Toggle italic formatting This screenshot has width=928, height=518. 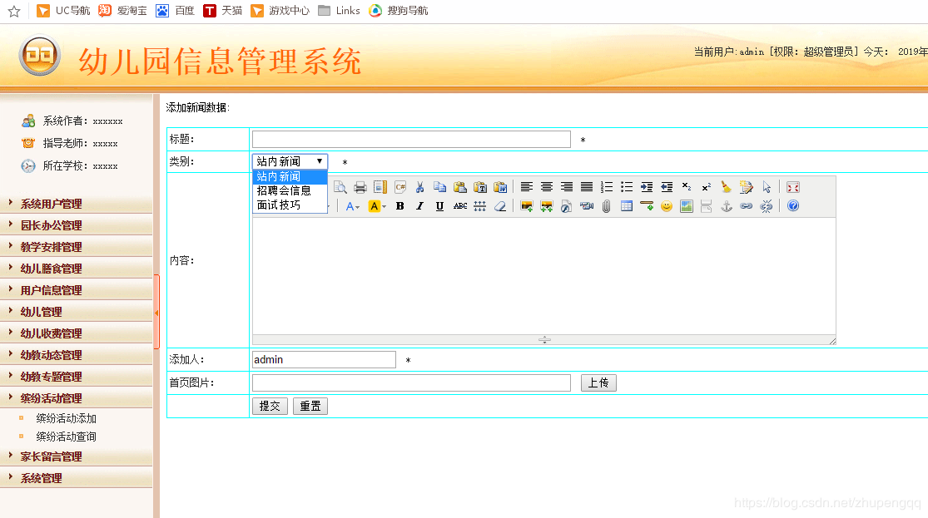click(x=419, y=205)
